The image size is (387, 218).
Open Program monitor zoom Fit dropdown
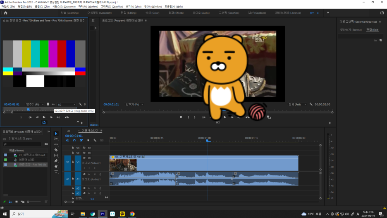pos(134,104)
